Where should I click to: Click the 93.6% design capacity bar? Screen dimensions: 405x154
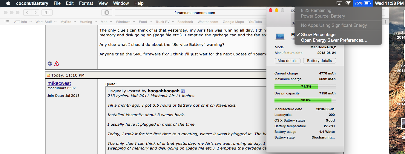pyautogui.click(x=305, y=100)
